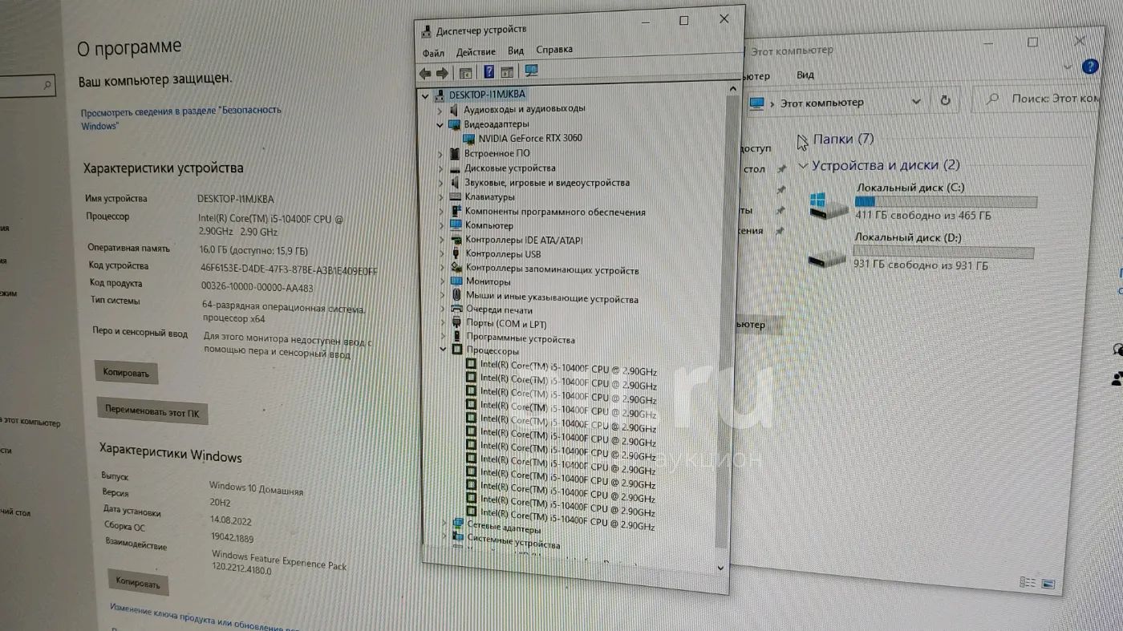Click the product code 00326-10000-00000-AA483
This screenshot has height=631, width=1123.
point(257,286)
